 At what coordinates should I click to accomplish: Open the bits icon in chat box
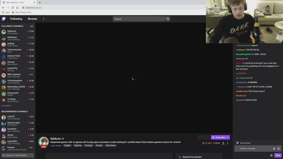coord(274,148)
